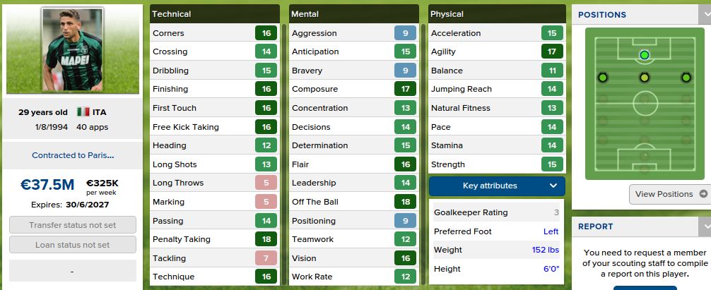Click the View Positions button
The image size is (711, 290).
click(669, 194)
